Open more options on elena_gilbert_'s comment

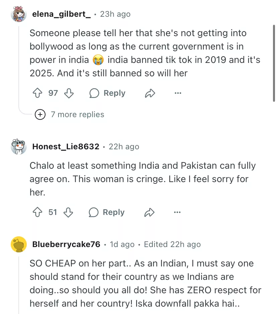coord(178,93)
